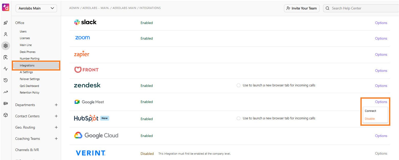Image resolution: width=399 pixels, height=160 pixels.
Task: Click the Verint company level notice text
Action: (195, 154)
